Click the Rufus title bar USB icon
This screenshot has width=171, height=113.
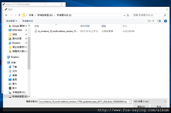(4, 4)
